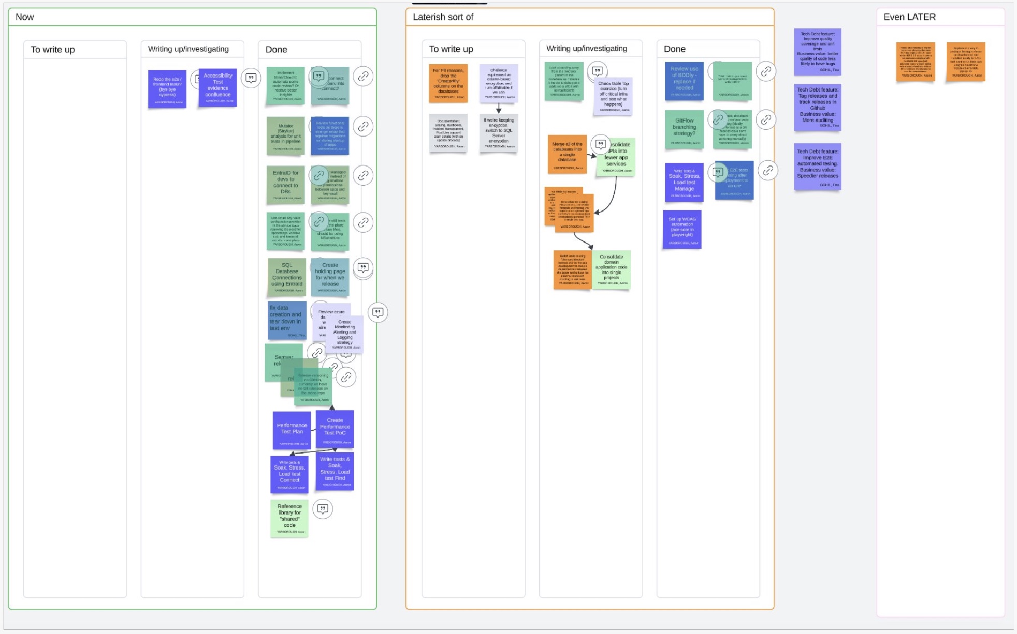Open comment icon on 'Consolidate APIs into fewer app services'
Image resolution: width=1017 pixels, height=634 pixels.
pyautogui.click(x=601, y=145)
